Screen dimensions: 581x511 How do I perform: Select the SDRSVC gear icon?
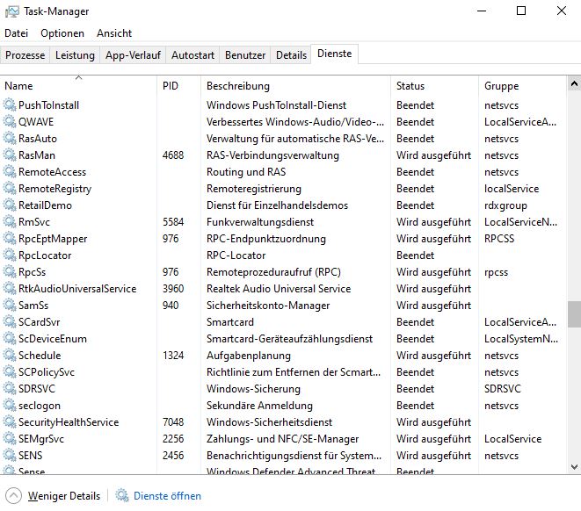(10, 388)
